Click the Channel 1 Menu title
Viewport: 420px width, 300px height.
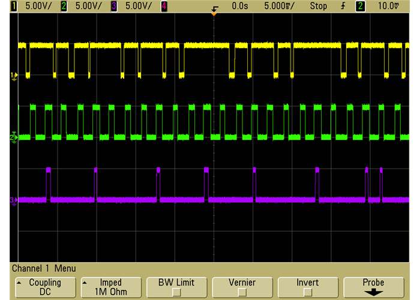[x=44, y=268]
